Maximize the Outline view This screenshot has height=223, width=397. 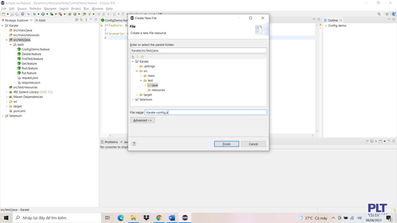pos(394,20)
